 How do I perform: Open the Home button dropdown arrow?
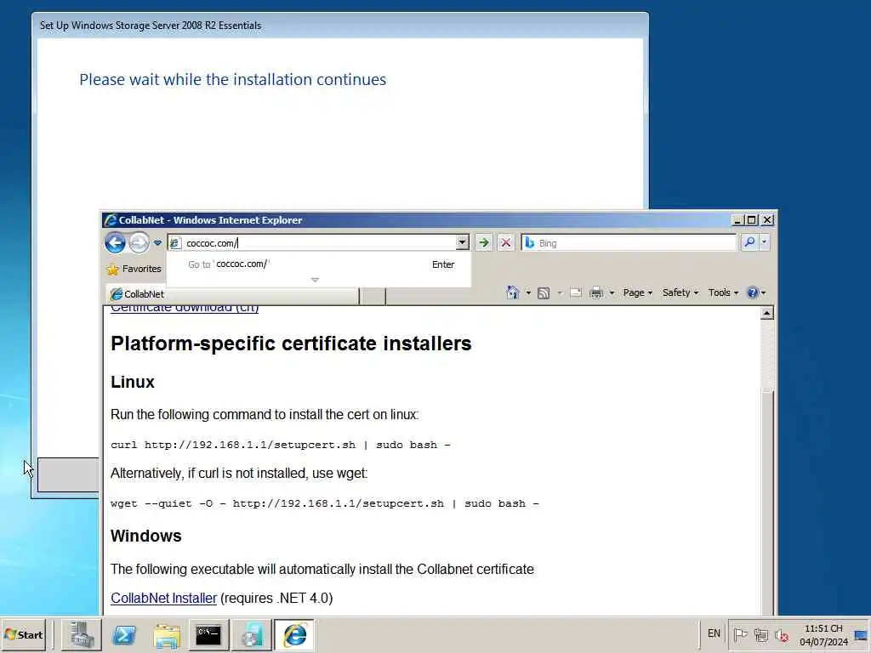(x=528, y=292)
